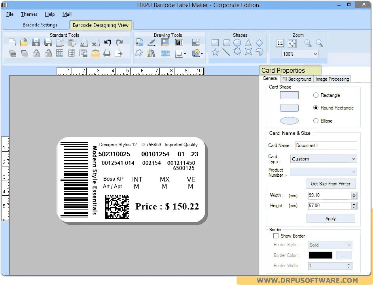Click the Height value field
The width and height of the screenshot is (373, 285).
coord(329,206)
